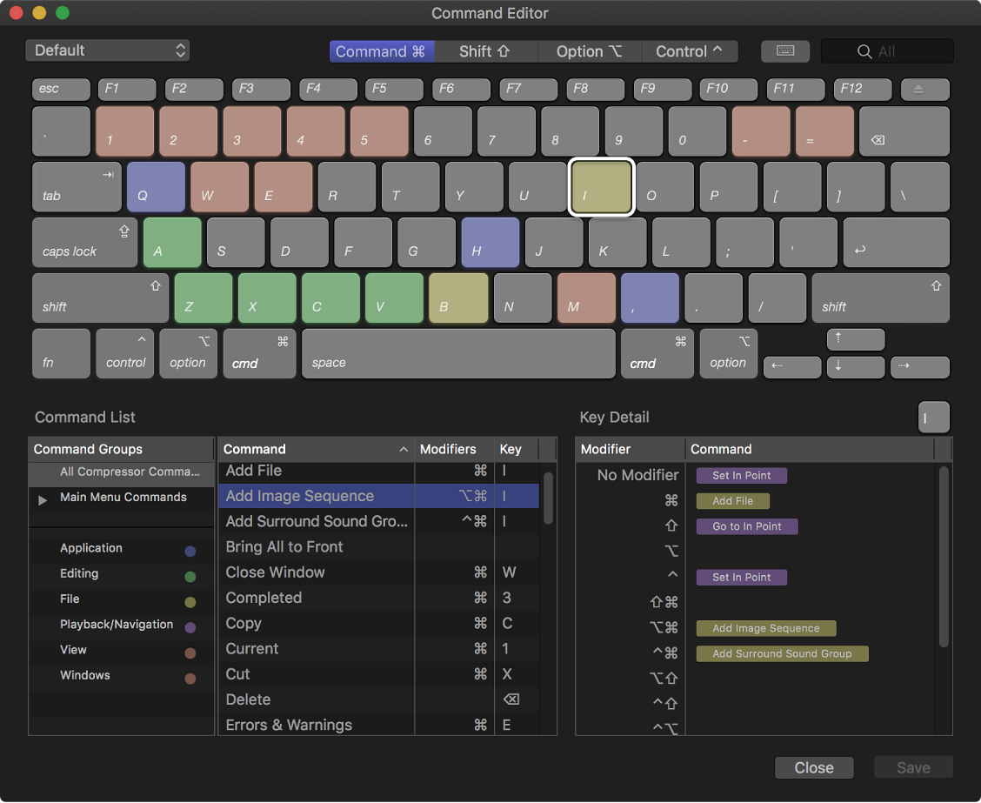Viewport: 981px width, 803px height.
Task: Expand the Main Menu Commands group
Action: (x=41, y=496)
